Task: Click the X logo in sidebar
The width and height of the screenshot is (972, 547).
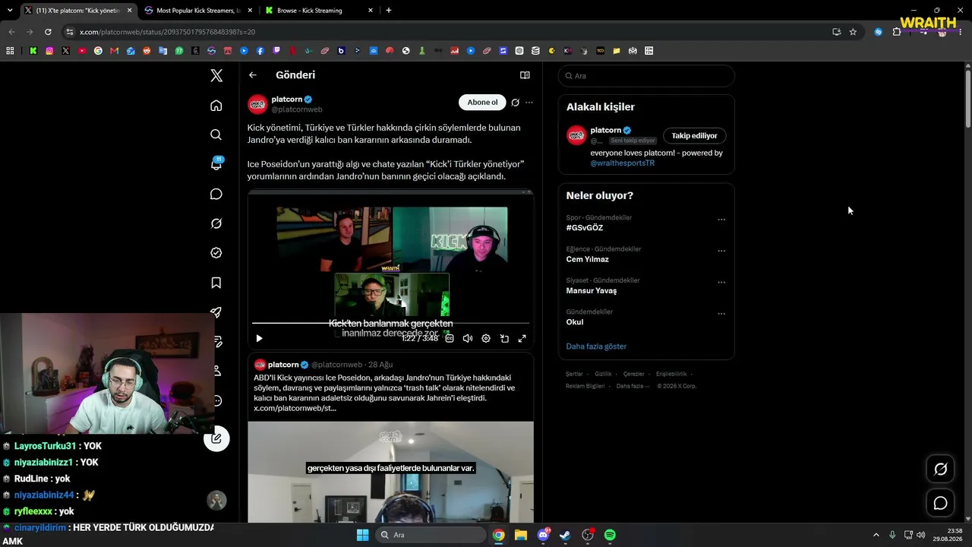Action: 216,75
